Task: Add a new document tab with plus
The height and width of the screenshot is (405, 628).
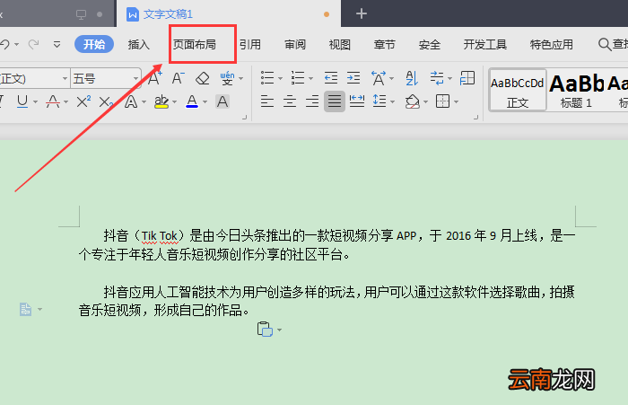Action: coord(362,14)
